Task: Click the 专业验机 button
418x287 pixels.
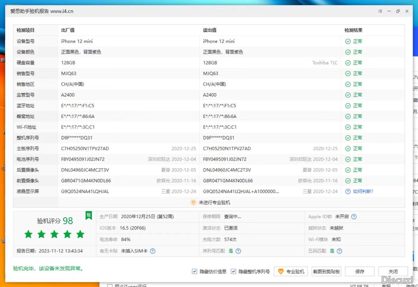Action: [291, 271]
